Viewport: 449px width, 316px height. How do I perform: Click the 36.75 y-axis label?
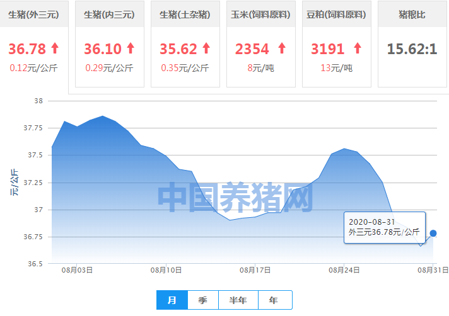tap(33, 237)
